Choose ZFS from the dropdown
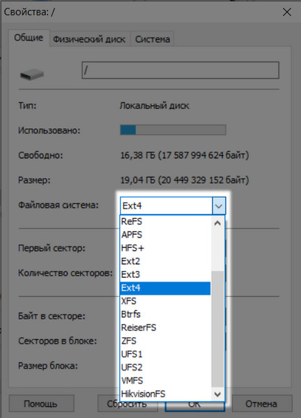Screen dimensions: 301x418 coord(165,341)
